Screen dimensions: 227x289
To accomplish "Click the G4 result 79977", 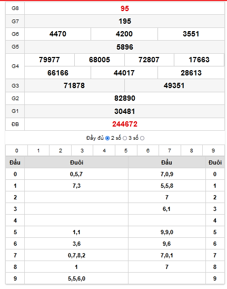I will click(50, 60).
